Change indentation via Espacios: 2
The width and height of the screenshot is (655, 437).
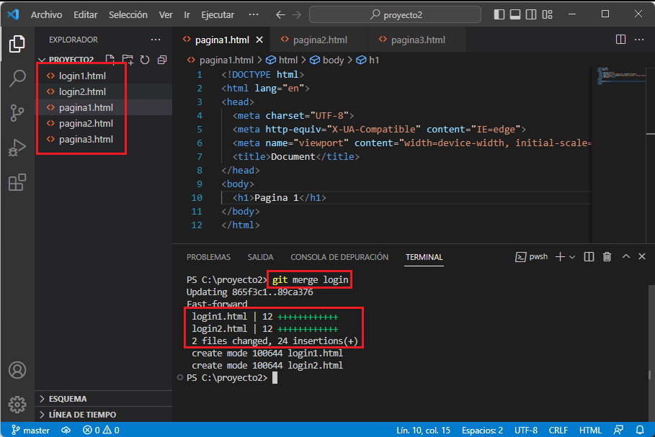[482, 430]
